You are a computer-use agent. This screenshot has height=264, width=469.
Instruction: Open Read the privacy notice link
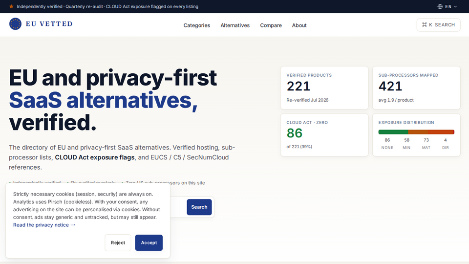coord(44,225)
